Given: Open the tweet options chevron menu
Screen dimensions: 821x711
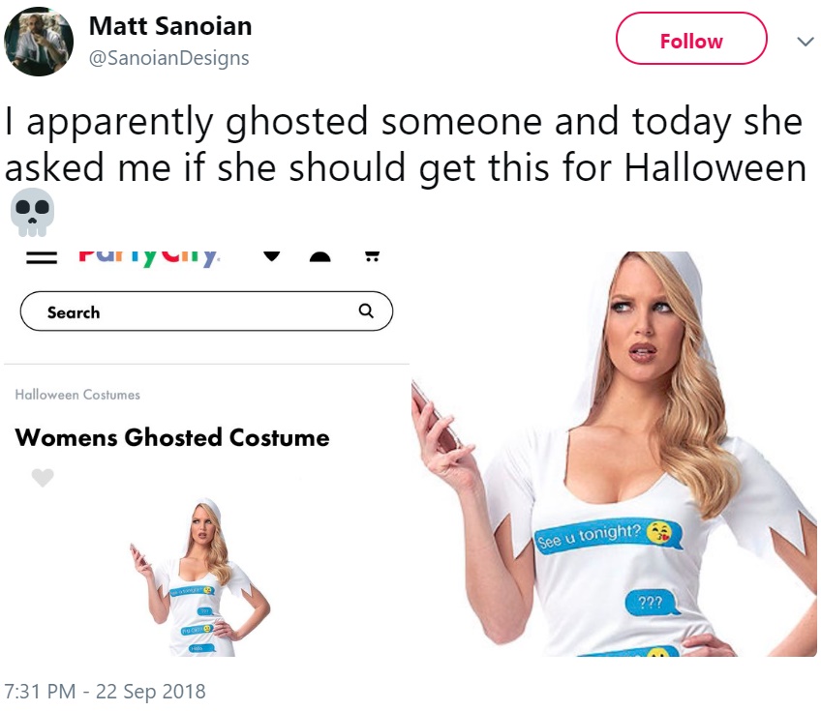Looking at the screenshot, I should pyautogui.click(x=806, y=42).
